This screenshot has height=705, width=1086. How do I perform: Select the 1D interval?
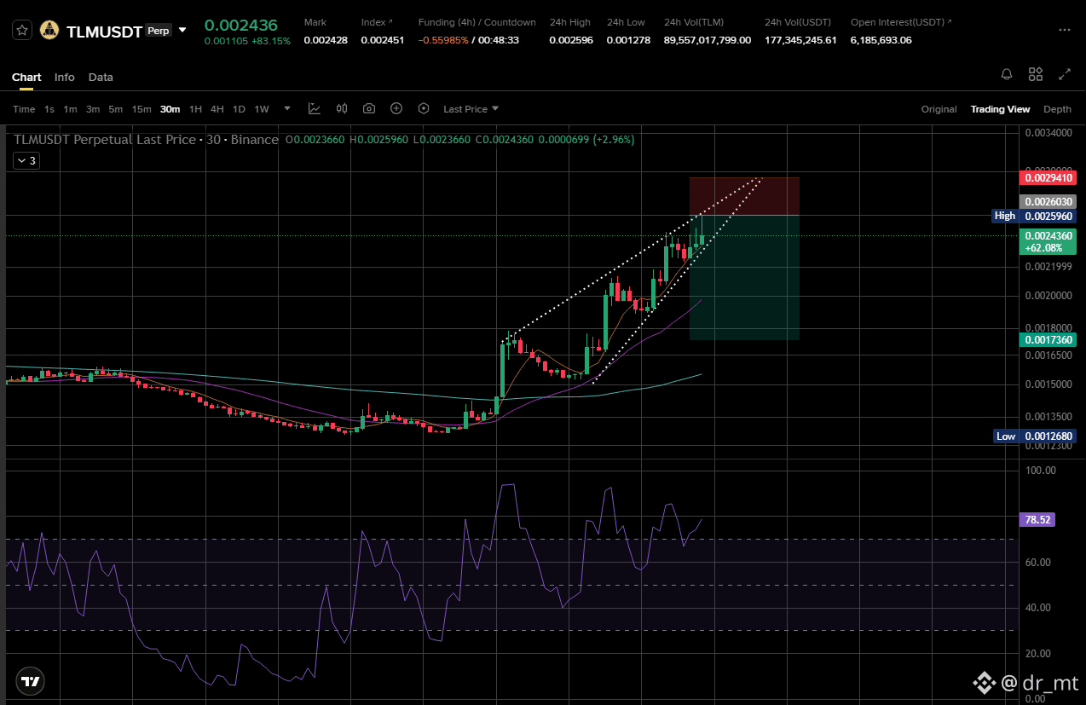[239, 109]
